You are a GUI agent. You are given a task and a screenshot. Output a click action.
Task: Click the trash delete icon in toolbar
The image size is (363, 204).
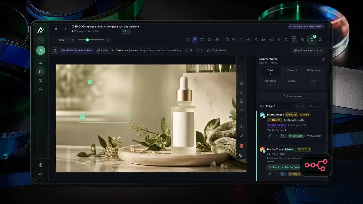263,40
